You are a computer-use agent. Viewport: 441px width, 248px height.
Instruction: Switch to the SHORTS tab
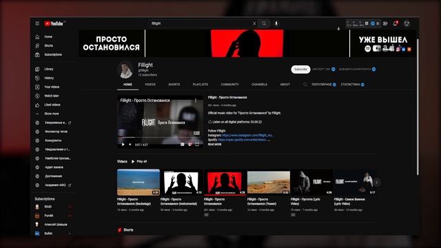click(174, 84)
